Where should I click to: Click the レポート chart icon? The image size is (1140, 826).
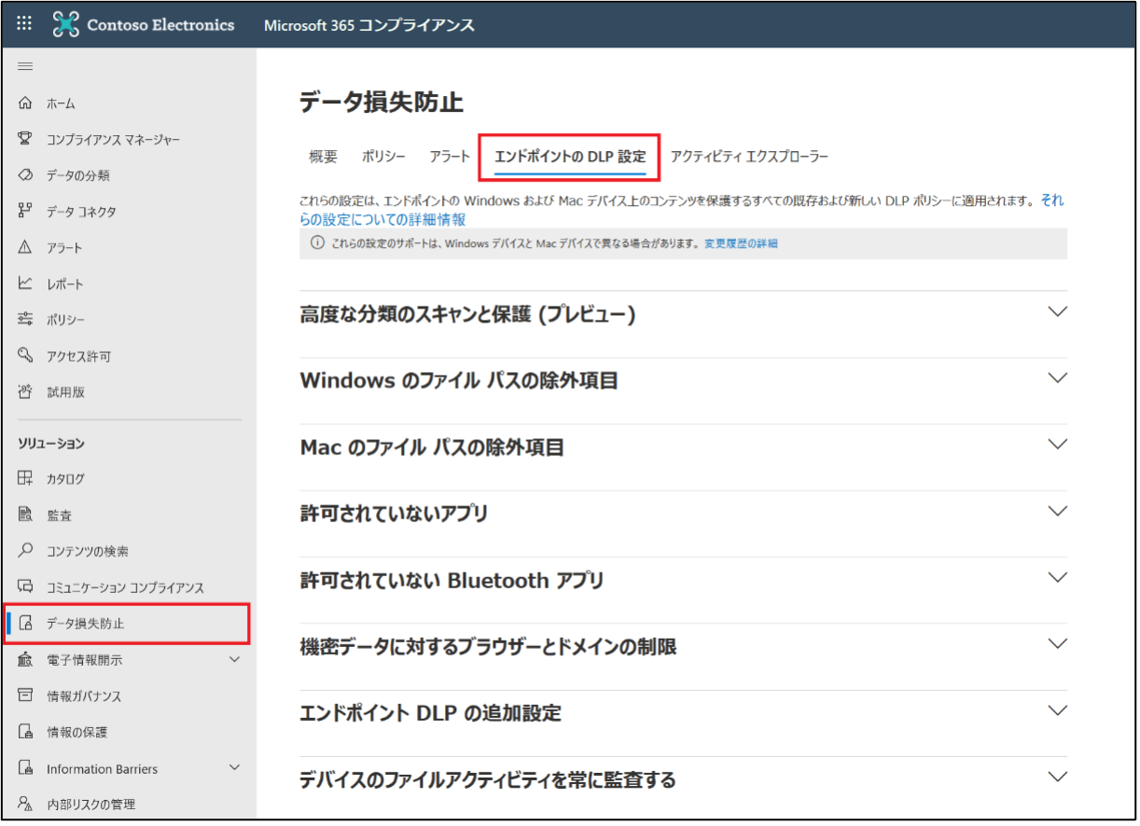click(x=25, y=283)
